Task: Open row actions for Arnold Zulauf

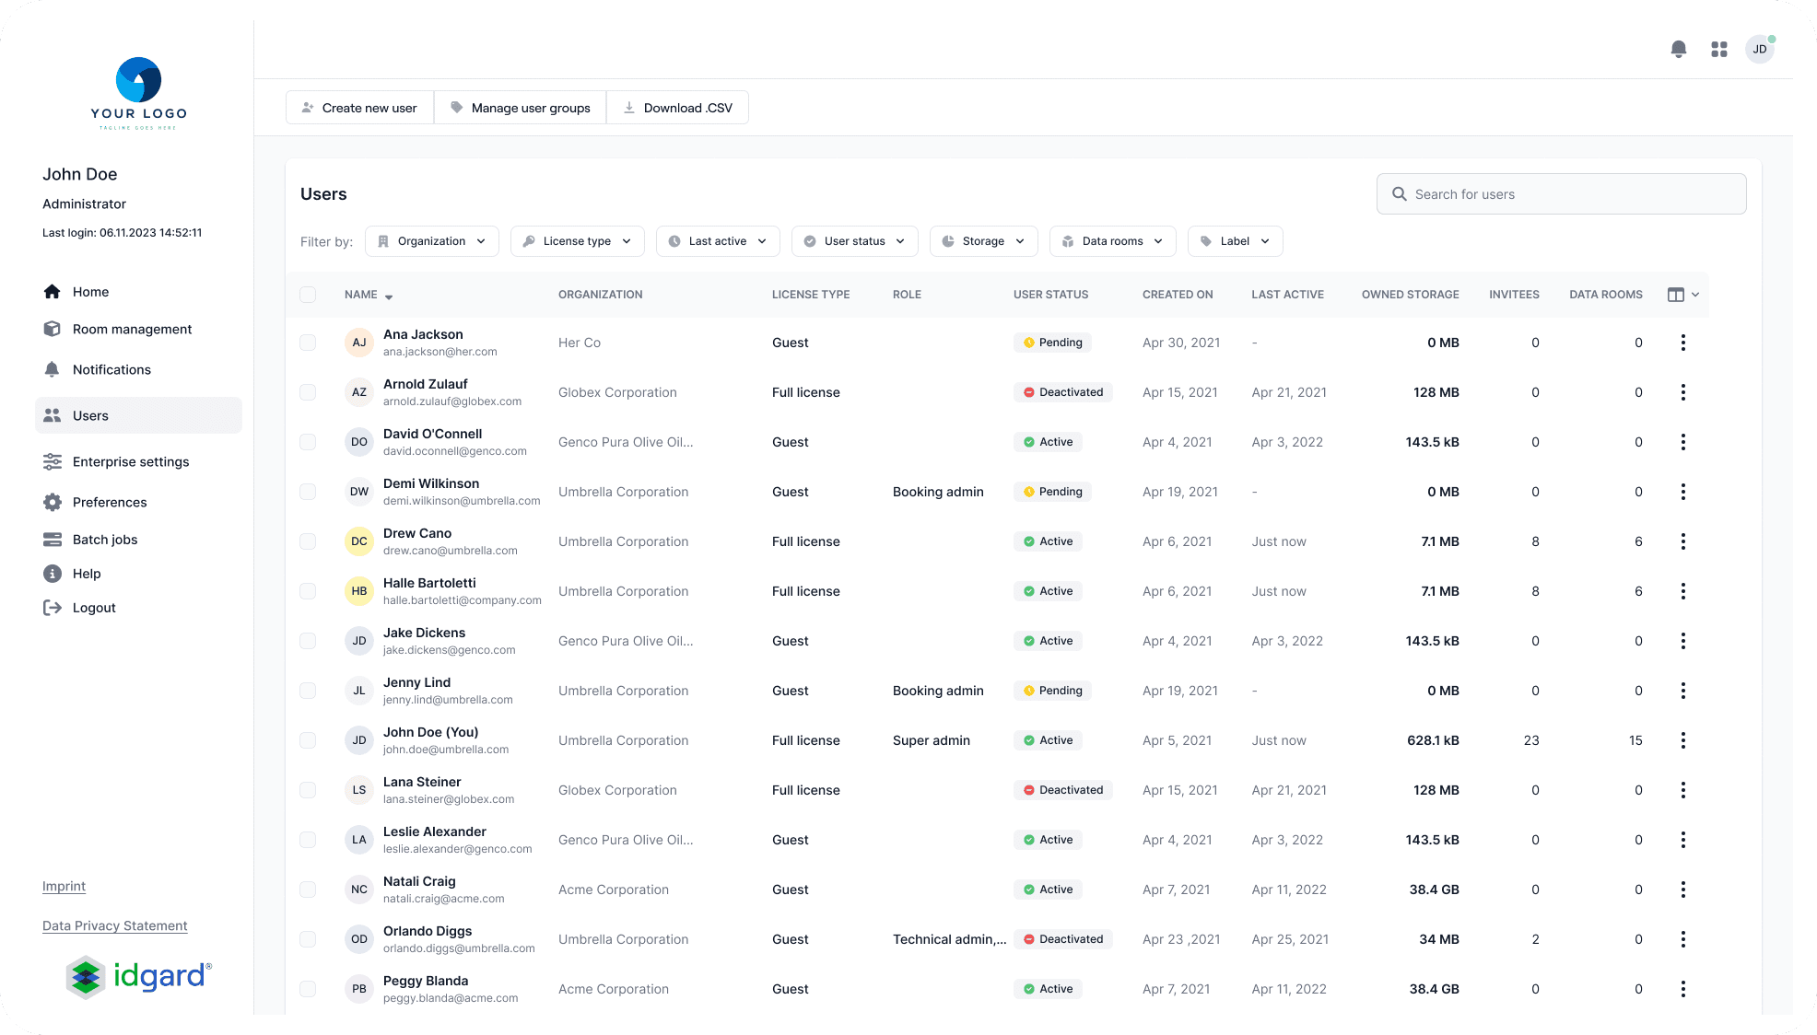Action: pos(1683,392)
